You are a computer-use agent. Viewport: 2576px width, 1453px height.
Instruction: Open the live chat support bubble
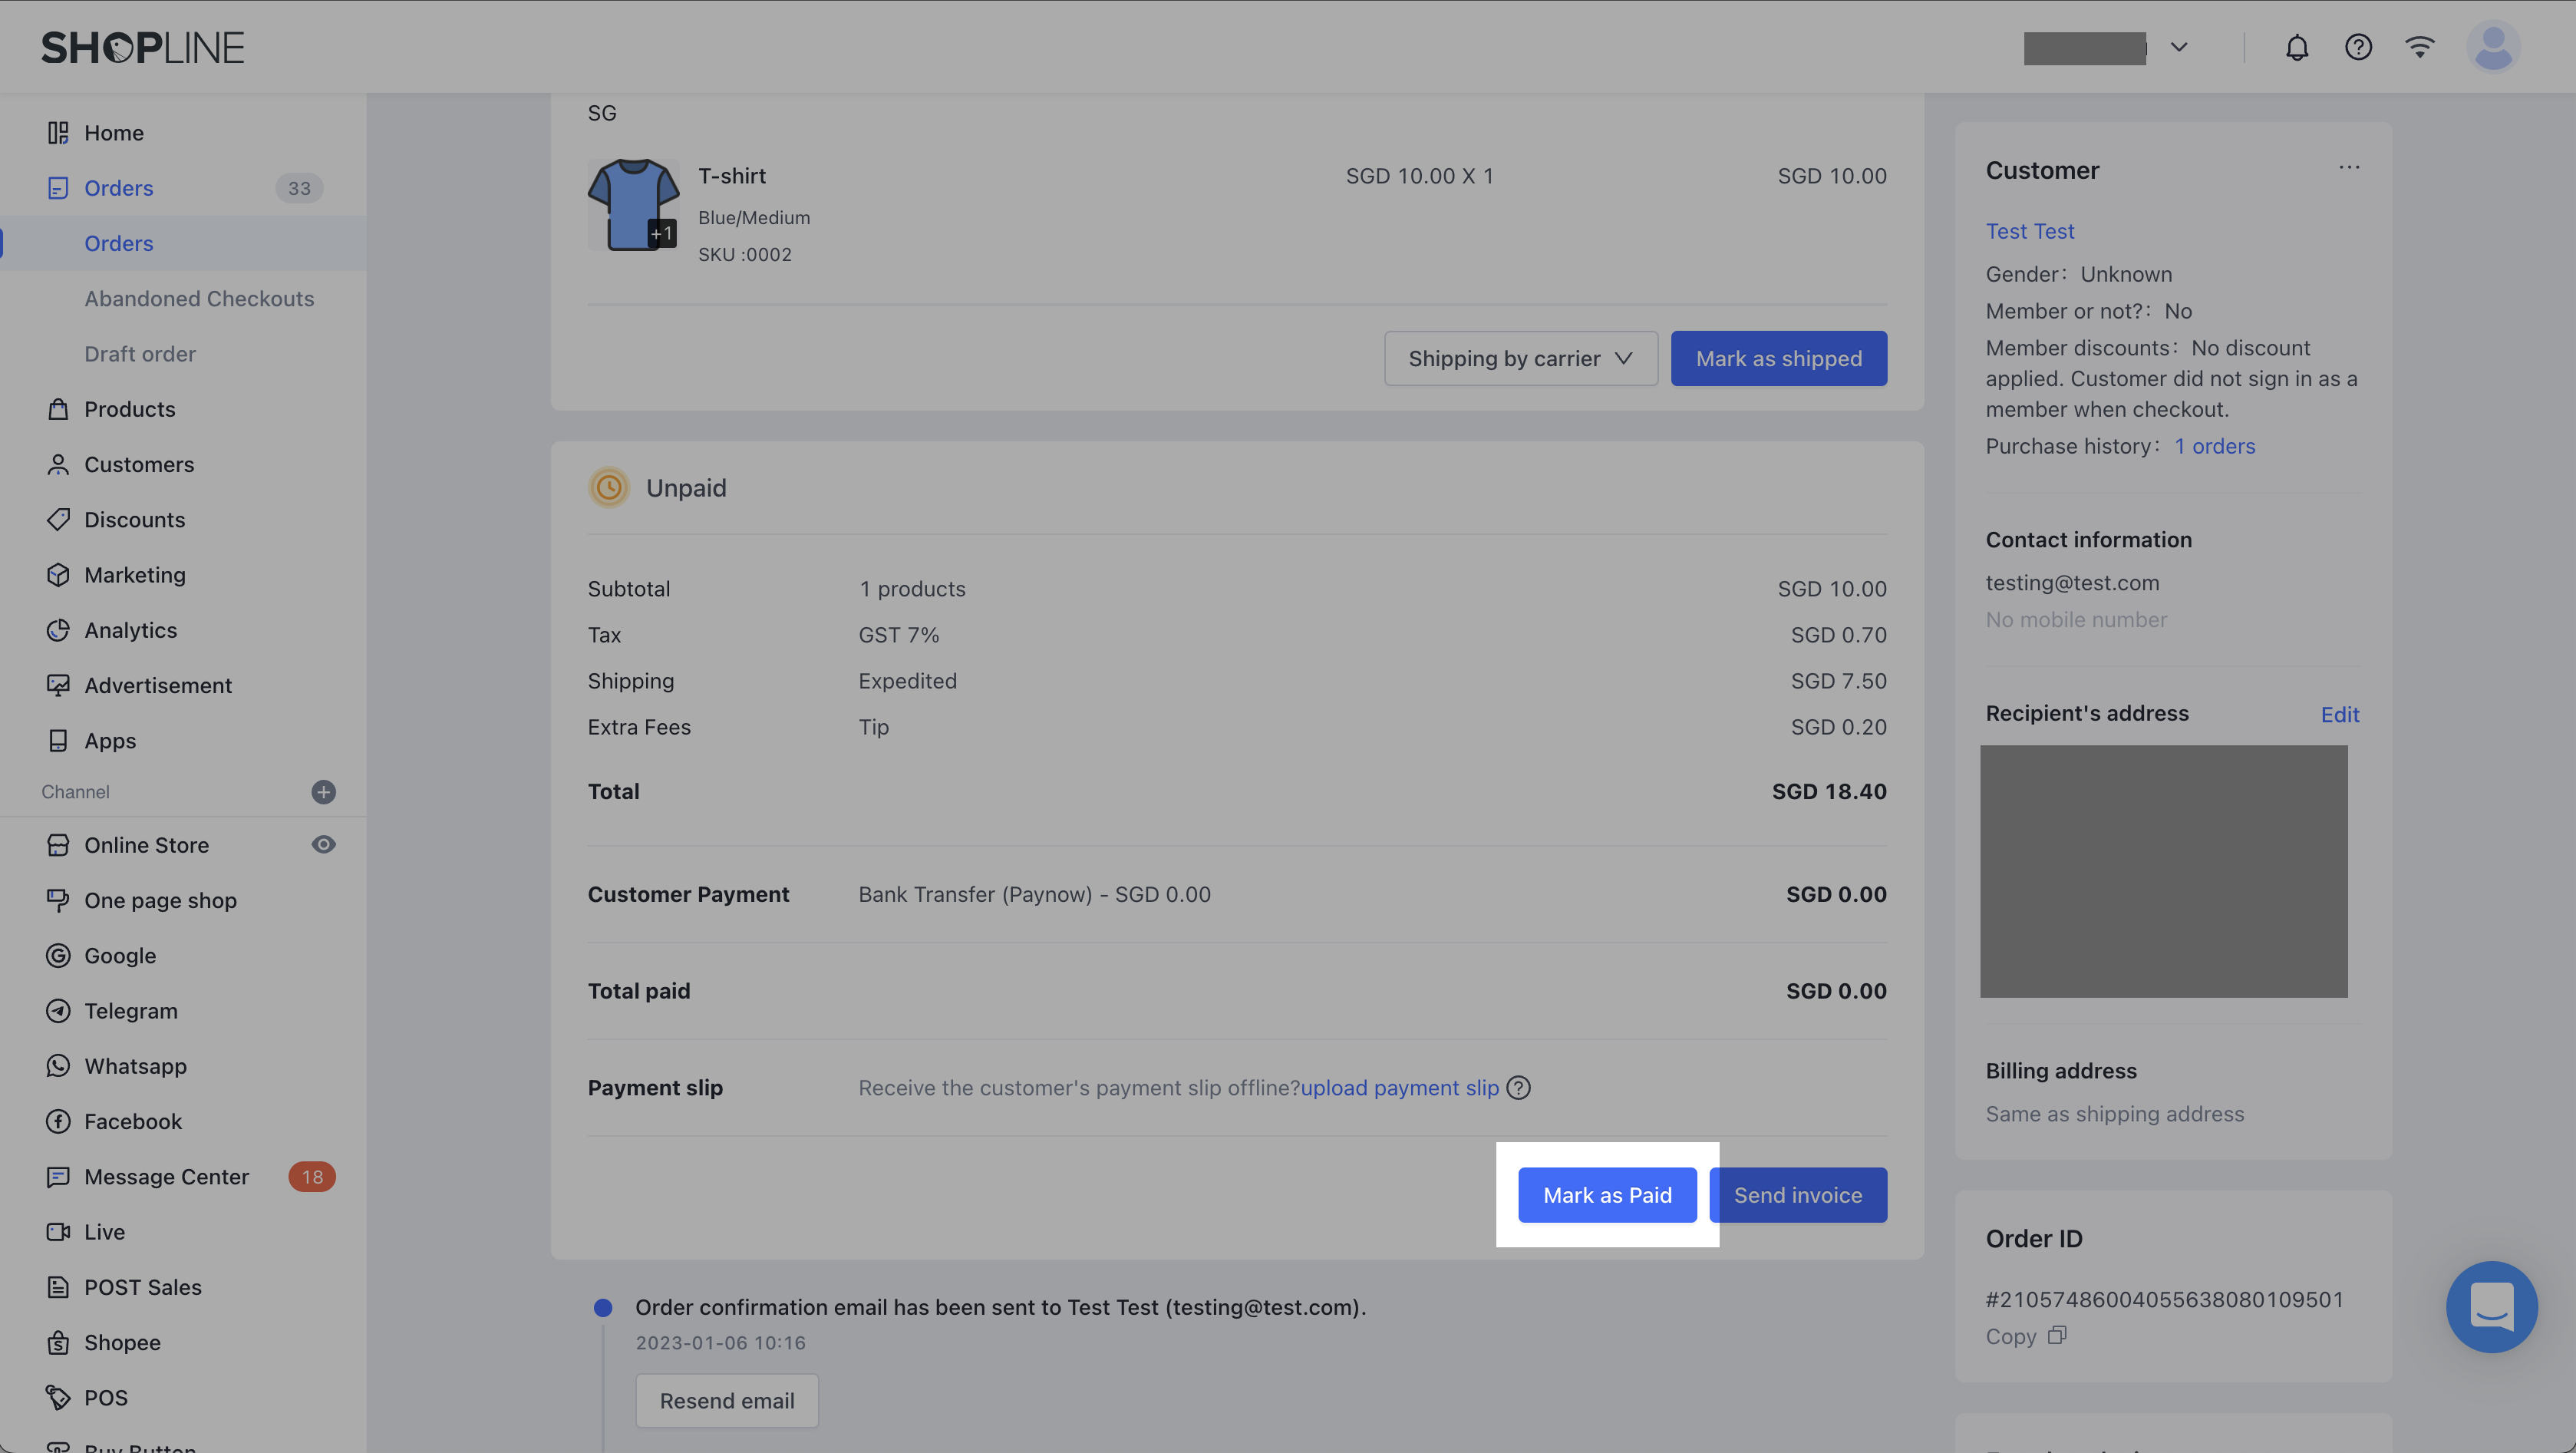tap(2492, 1307)
